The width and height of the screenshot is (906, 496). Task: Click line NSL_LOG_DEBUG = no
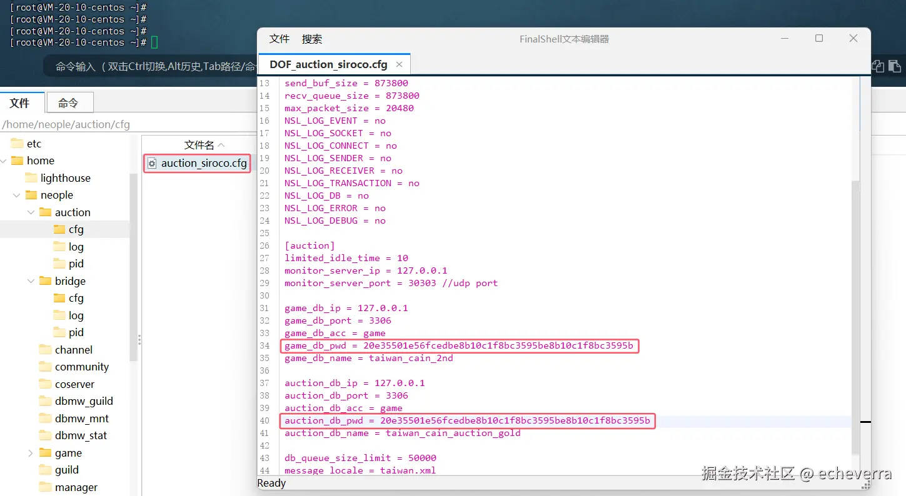335,221
